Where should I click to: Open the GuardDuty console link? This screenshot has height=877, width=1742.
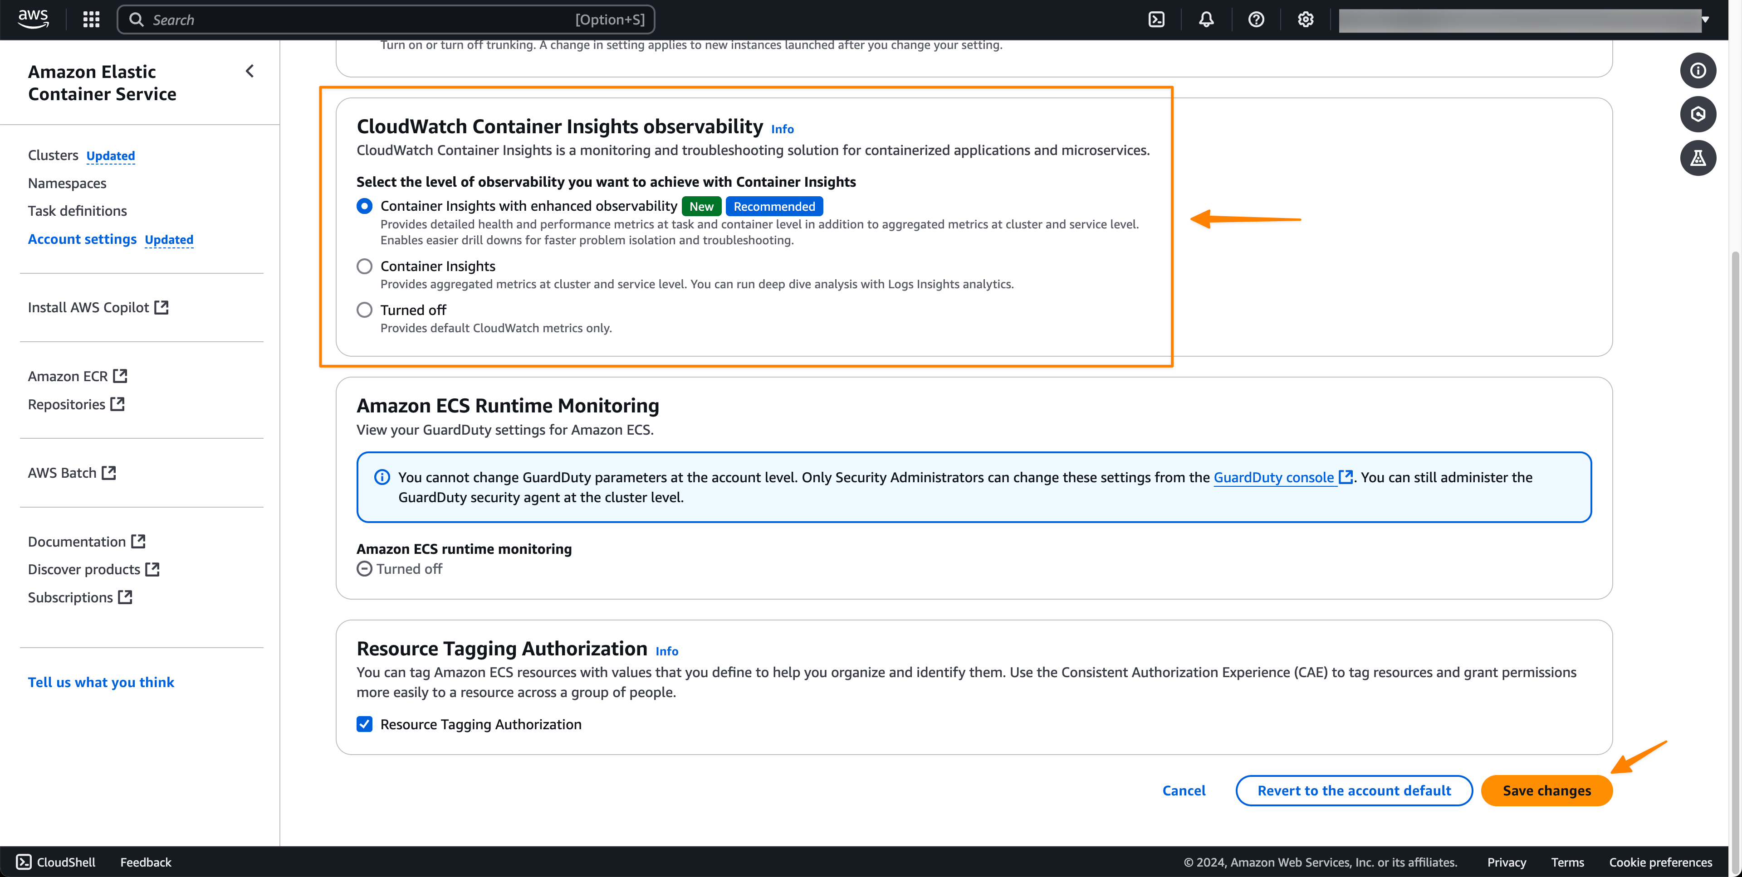coord(1273,477)
